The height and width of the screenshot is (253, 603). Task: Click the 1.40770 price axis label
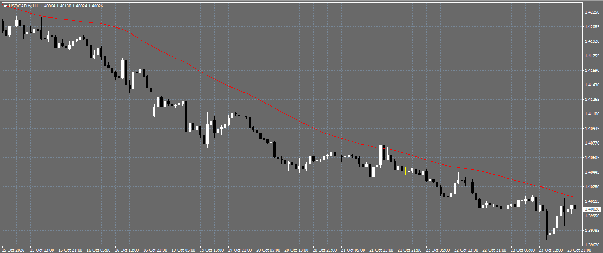pyautogui.click(x=592, y=143)
